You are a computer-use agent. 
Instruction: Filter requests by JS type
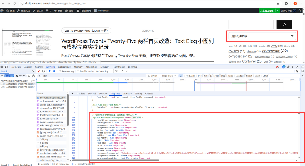click(x=211, y=76)
